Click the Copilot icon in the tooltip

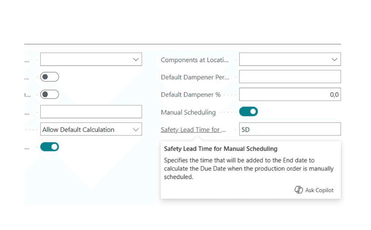point(298,190)
